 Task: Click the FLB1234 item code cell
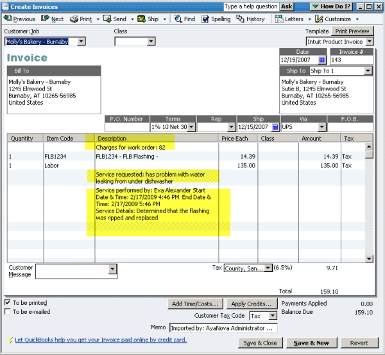click(69, 157)
